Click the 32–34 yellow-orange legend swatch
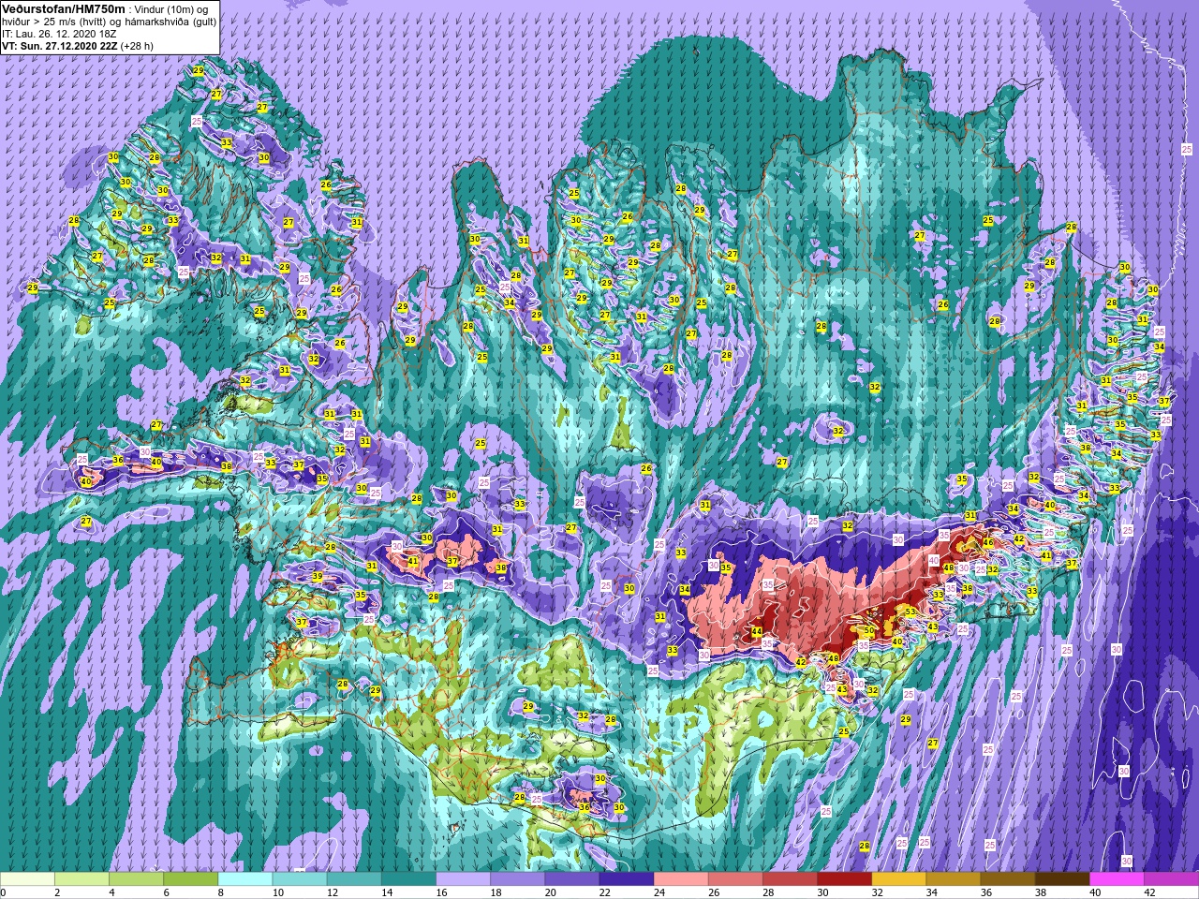 tap(898, 880)
